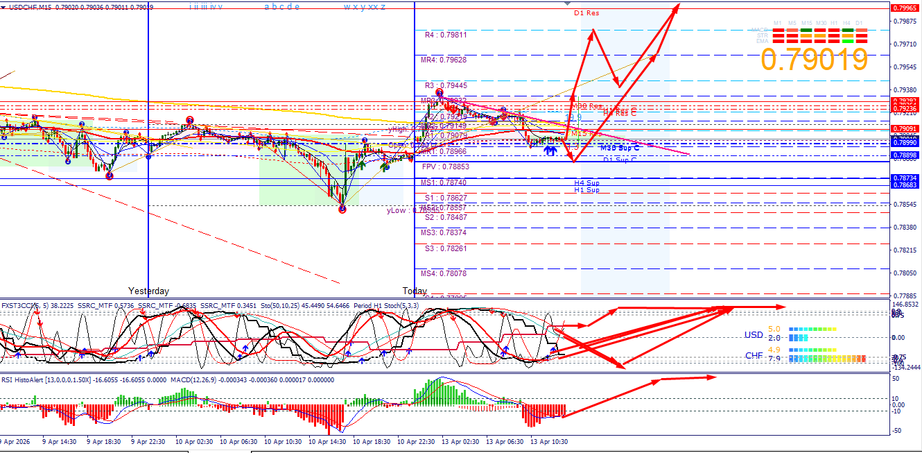Click the R4 : 0.79811 pivot label
Viewport: 922px width, 453px height.
pos(446,34)
